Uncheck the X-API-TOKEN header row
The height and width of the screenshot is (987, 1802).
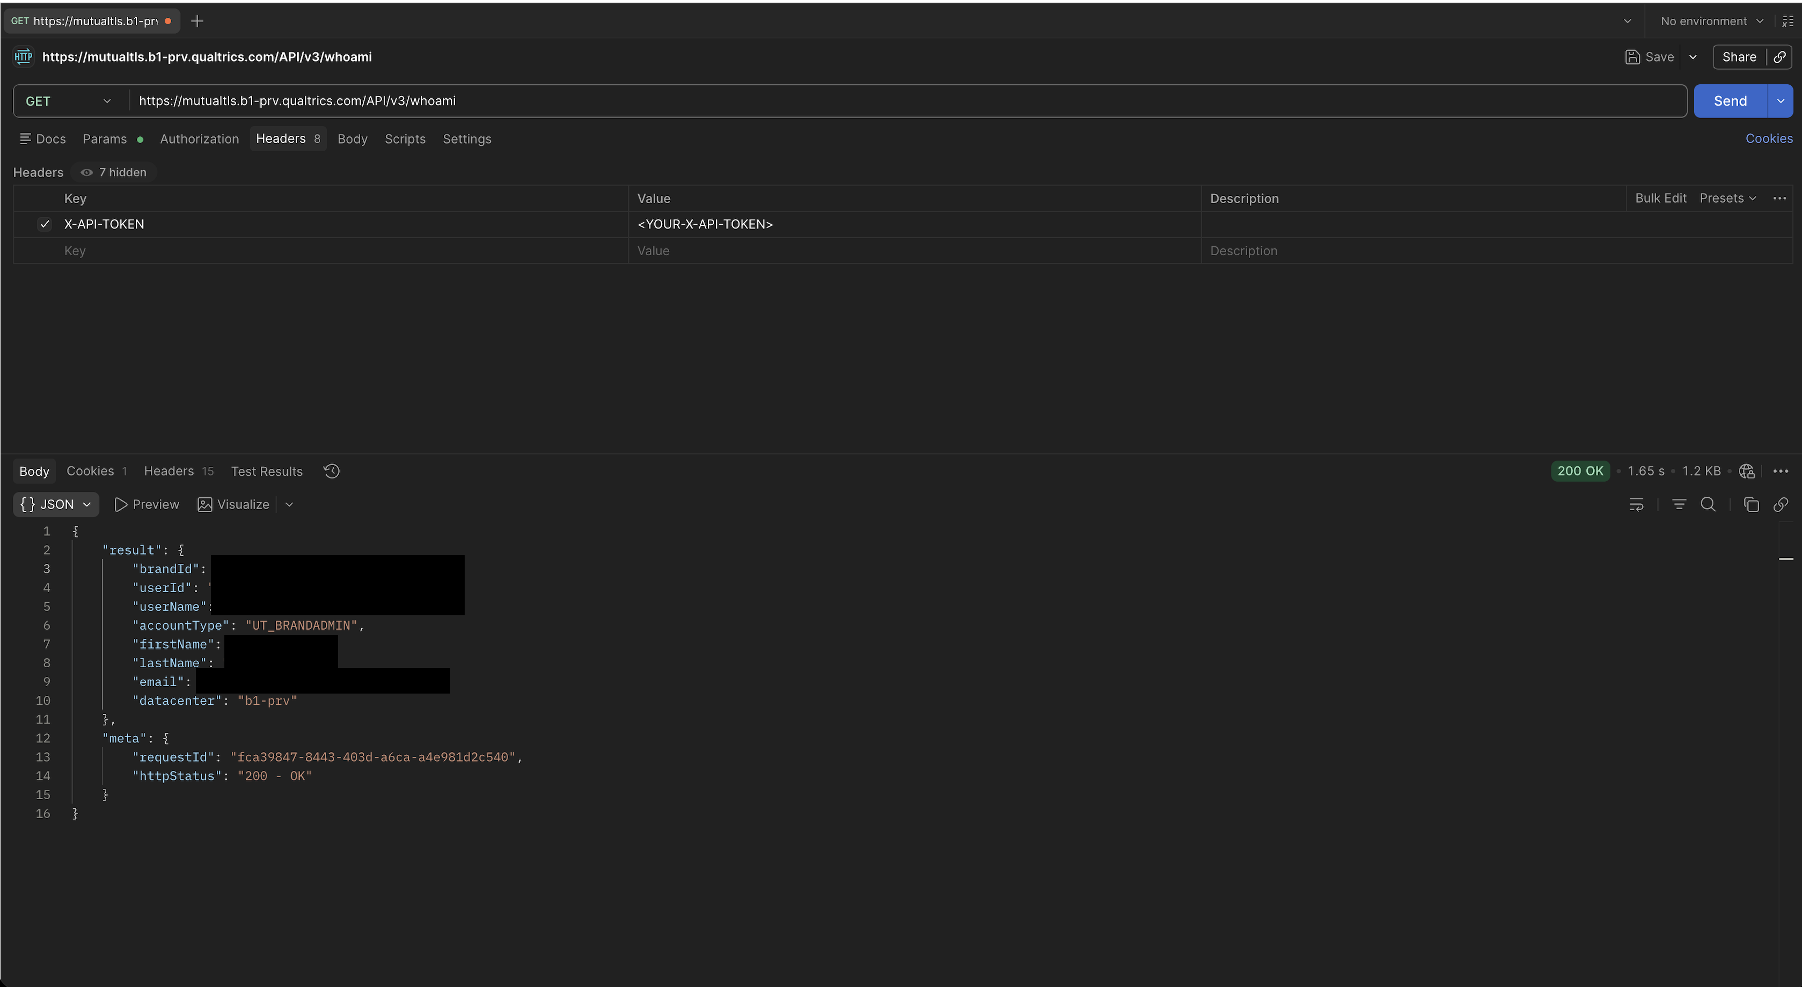[x=45, y=224]
